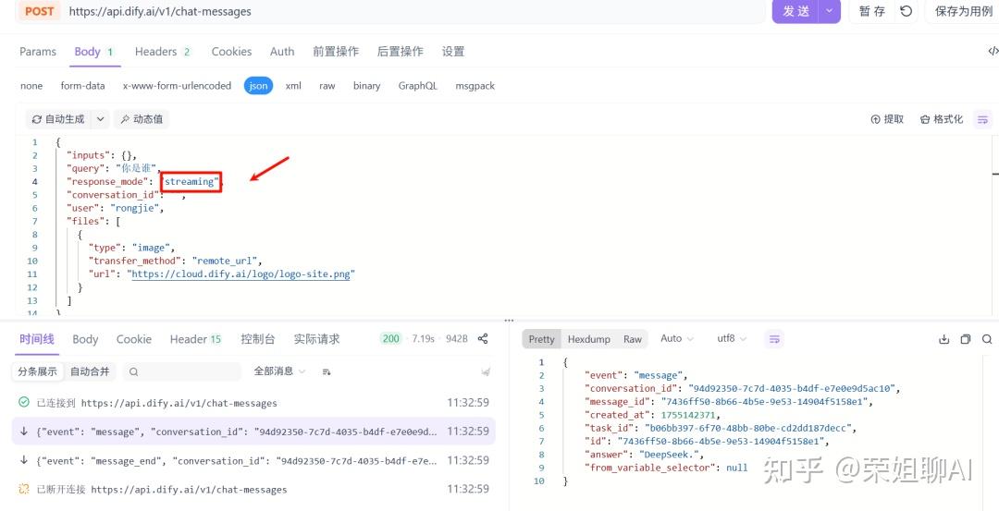Viewport: 999px width, 511px height.
Task: Open the logo-site.png URL link
Action: point(240,274)
